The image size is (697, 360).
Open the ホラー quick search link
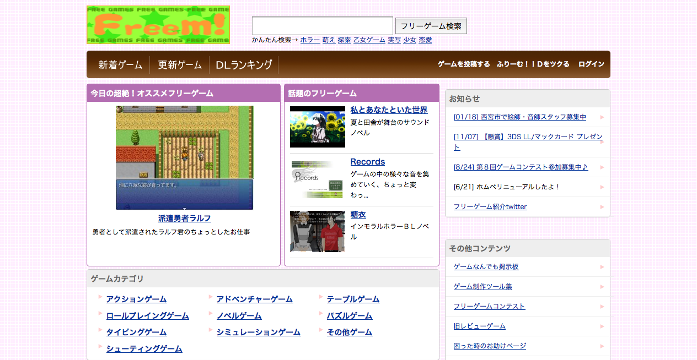click(310, 40)
